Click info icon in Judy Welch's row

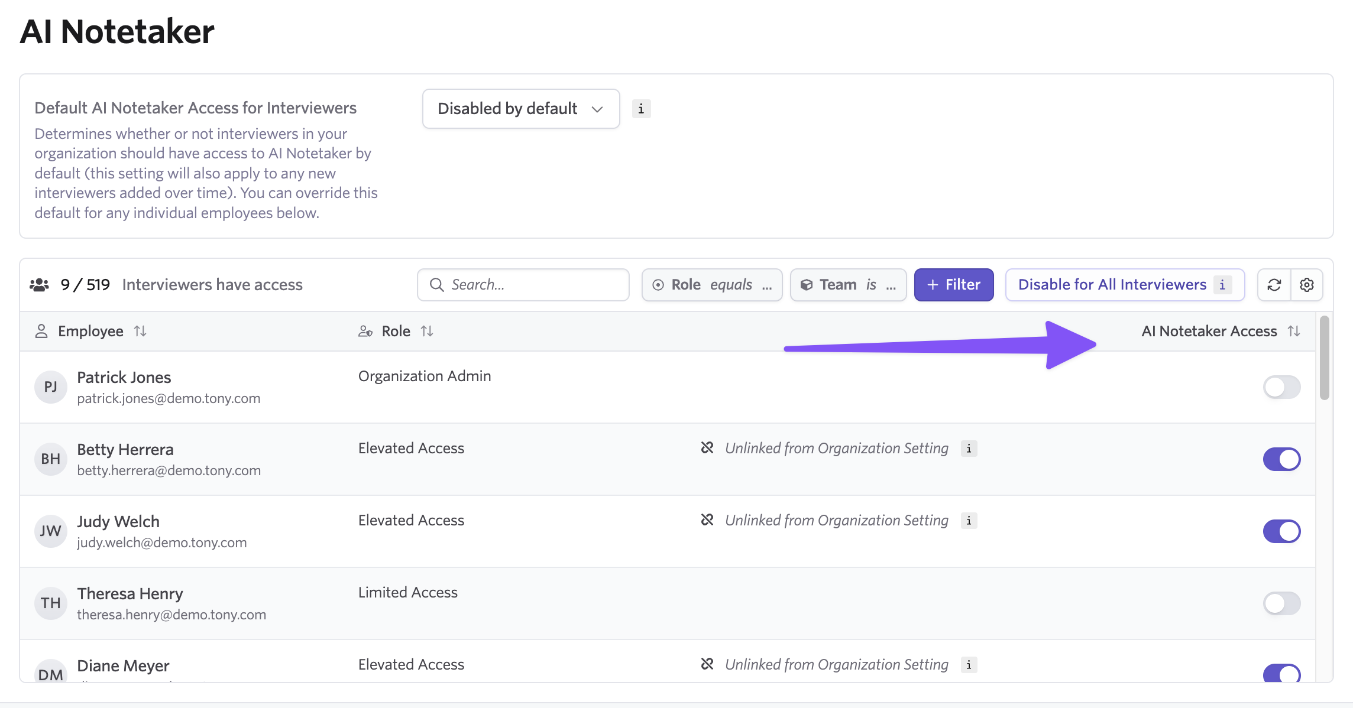point(969,521)
